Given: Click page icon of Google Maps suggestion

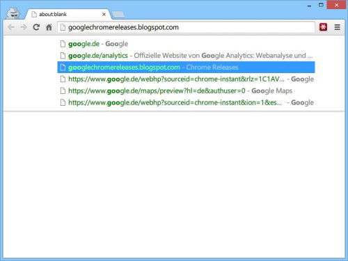Looking at the screenshot, I should [63, 90].
